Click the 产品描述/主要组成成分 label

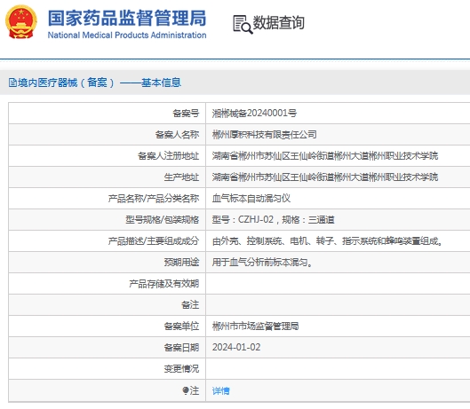pos(154,240)
